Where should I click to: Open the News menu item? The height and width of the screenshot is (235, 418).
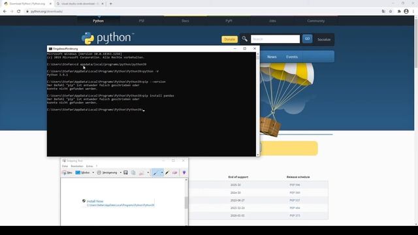[x=272, y=57]
